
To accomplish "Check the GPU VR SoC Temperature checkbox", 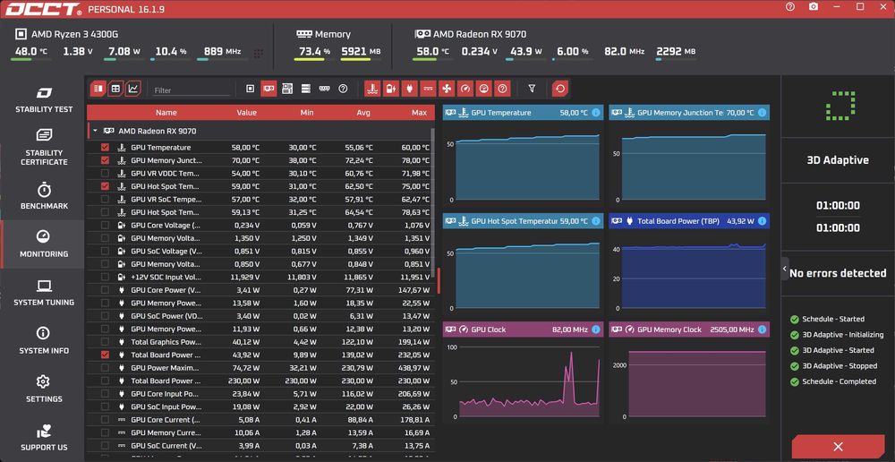I will point(105,200).
